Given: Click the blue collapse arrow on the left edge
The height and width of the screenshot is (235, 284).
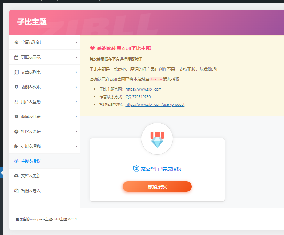Looking at the screenshot, I should [1, 172].
